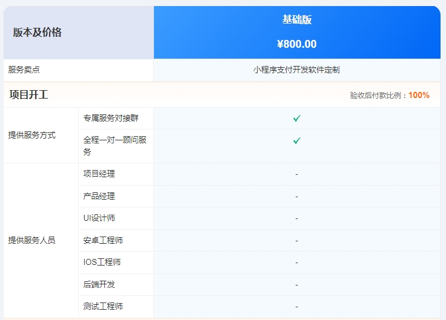Click the 项目经理 row label

pyautogui.click(x=99, y=174)
